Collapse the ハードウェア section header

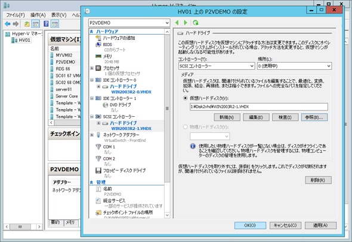[x=92, y=32]
